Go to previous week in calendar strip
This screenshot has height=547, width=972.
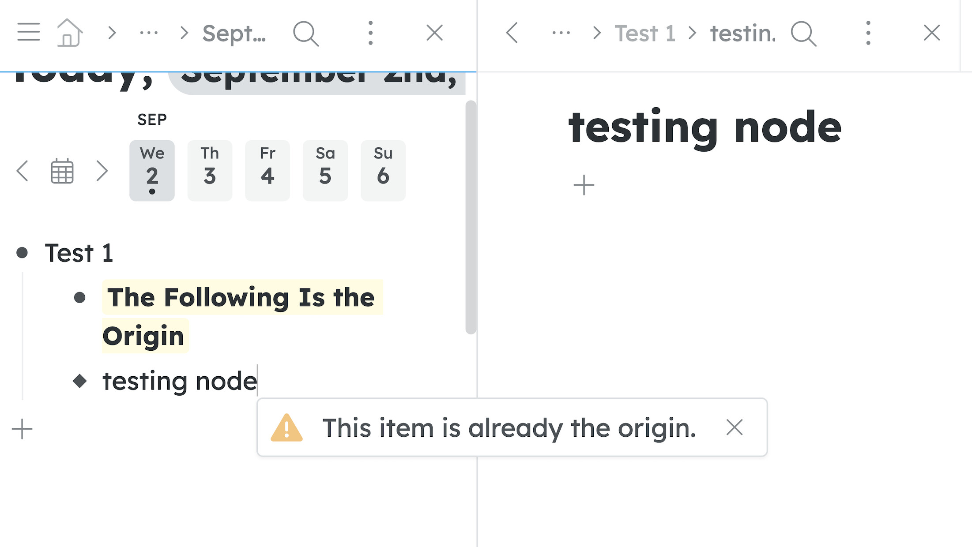point(22,171)
